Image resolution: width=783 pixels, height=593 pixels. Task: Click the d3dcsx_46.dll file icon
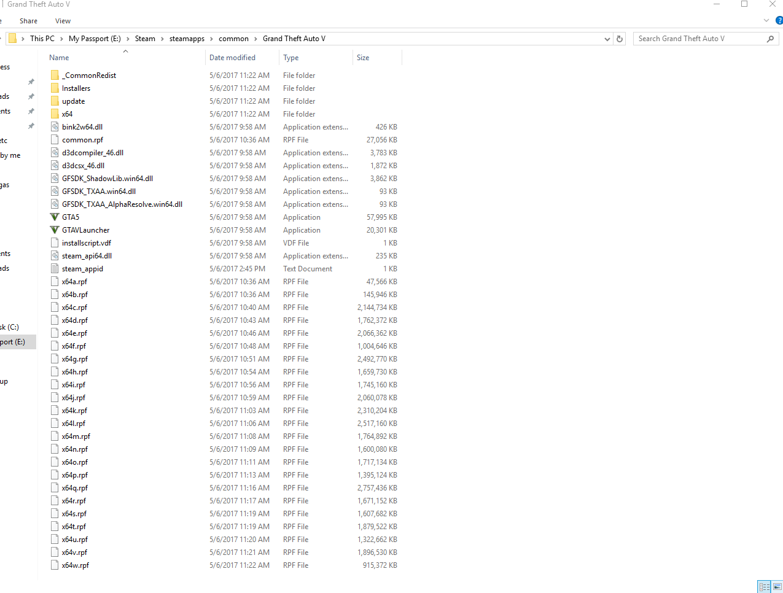(55, 166)
